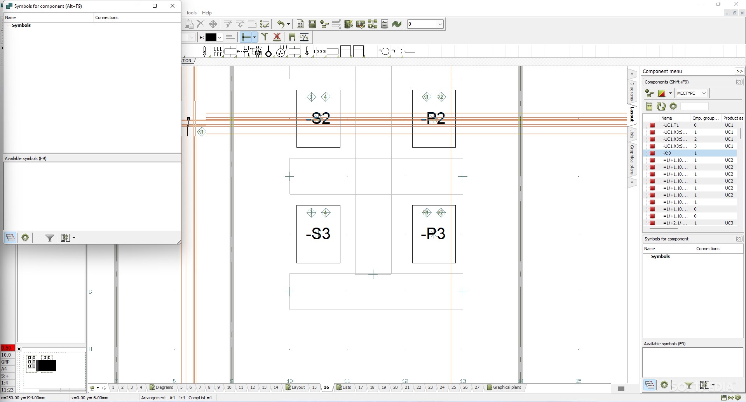Toggle the window list icon in floating Symbols window
746x402 pixels.
[x=10, y=238]
